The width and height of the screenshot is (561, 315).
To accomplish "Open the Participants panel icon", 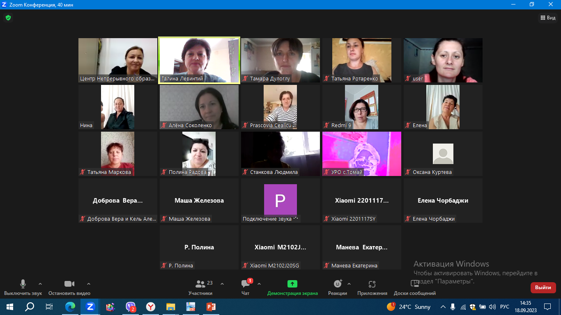I will coord(200,284).
